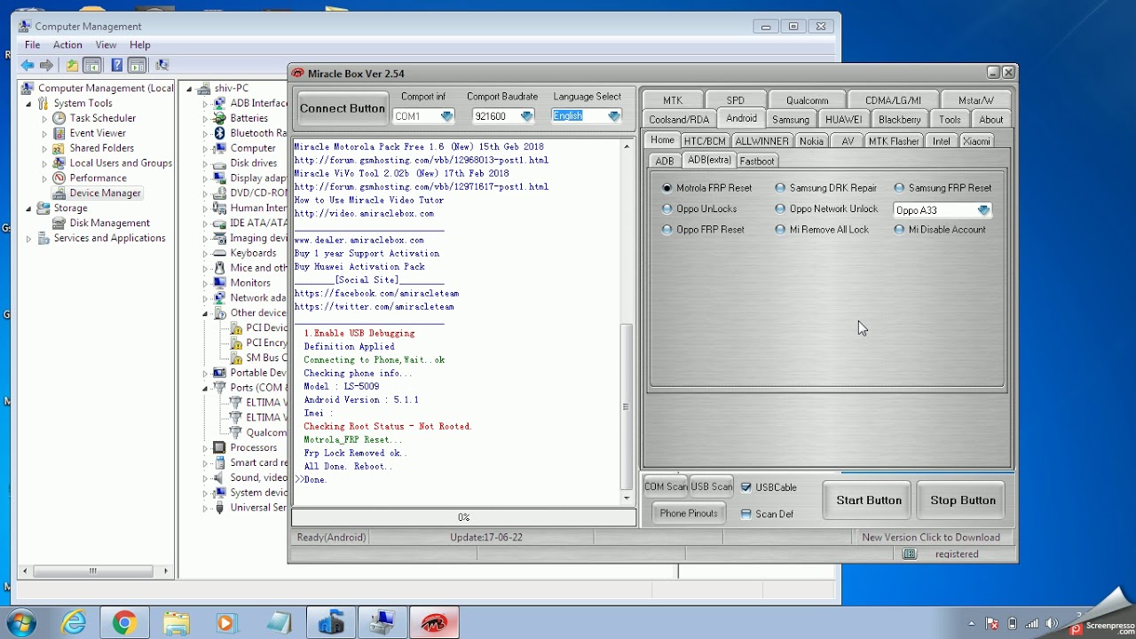Select Motrola FRP Reset radio option
Image resolution: width=1136 pixels, height=639 pixels.
pyautogui.click(x=667, y=188)
